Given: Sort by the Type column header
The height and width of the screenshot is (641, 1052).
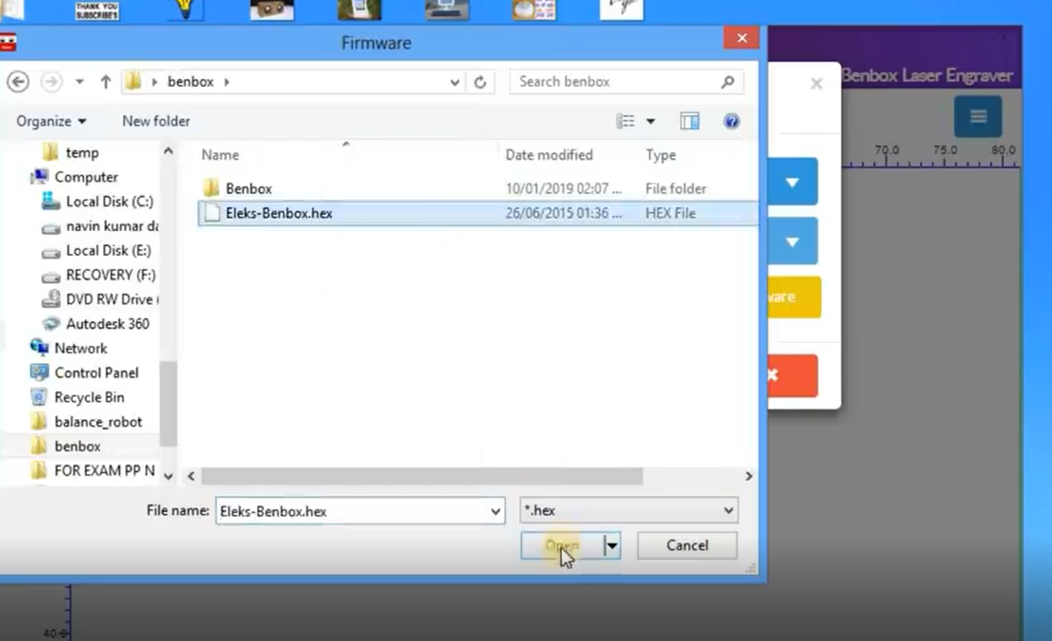Looking at the screenshot, I should [661, 155].
